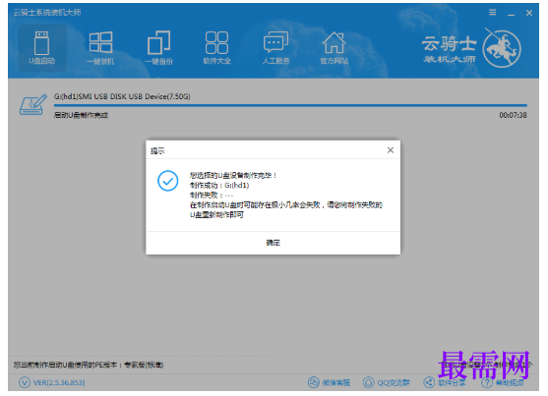Close the 云骑士 main window
The height and width of the screenshot is (396, 548).
(x=529, y=13)
